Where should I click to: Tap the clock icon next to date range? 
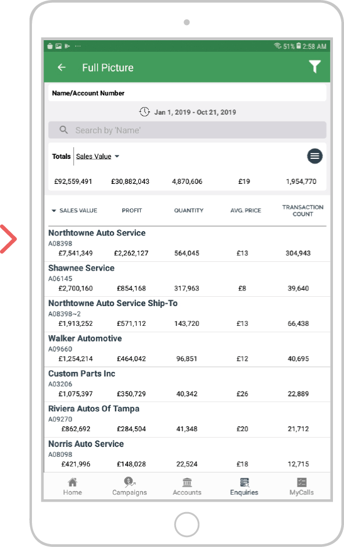[145, 112]
